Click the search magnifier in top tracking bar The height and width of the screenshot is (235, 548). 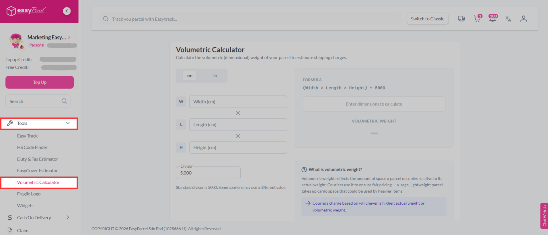106,19
